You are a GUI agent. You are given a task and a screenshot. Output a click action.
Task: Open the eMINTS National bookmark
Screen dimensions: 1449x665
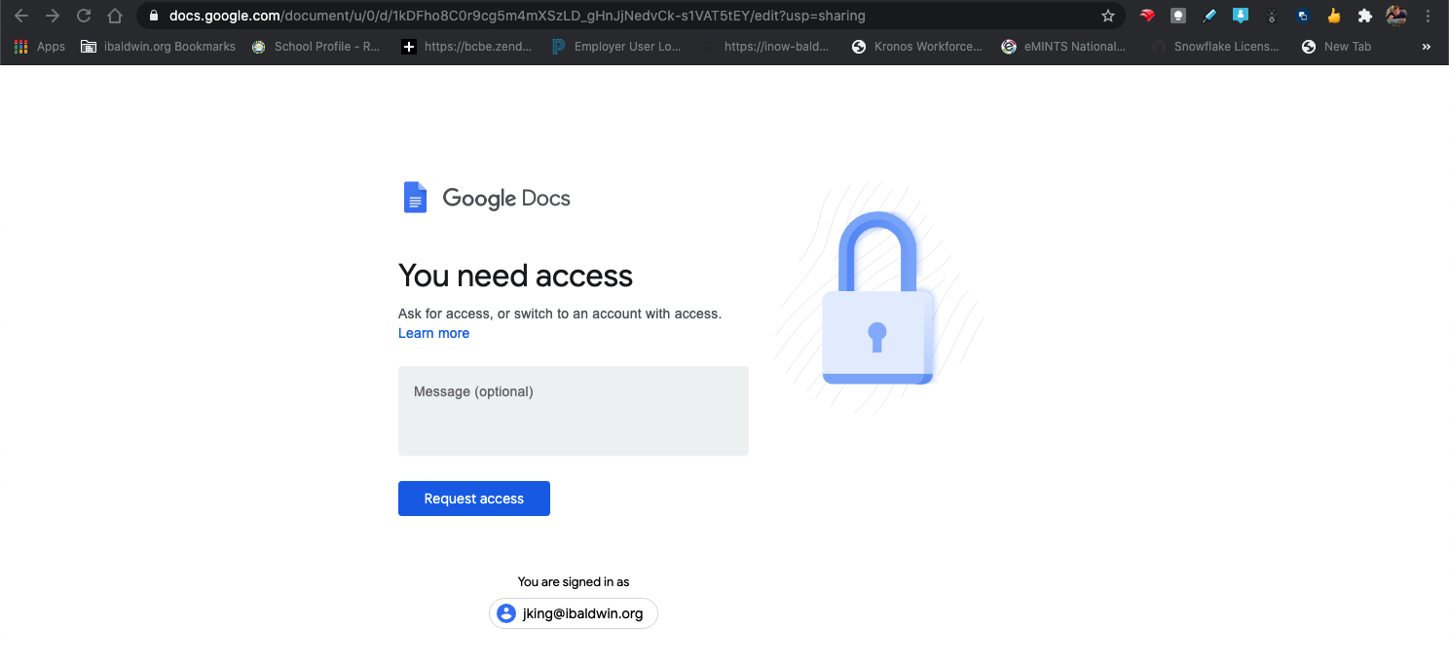coord(1063,46)
